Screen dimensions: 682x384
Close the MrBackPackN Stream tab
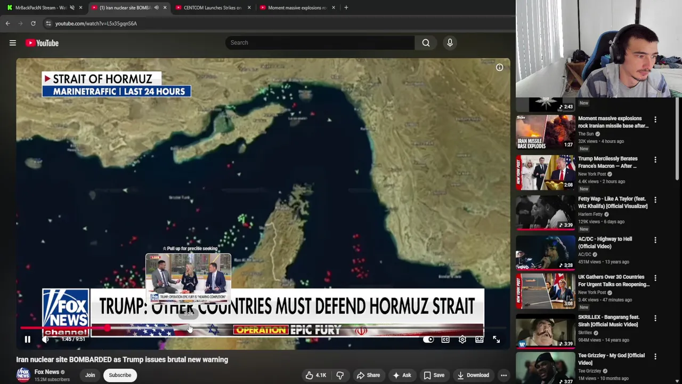pos(80,7)
